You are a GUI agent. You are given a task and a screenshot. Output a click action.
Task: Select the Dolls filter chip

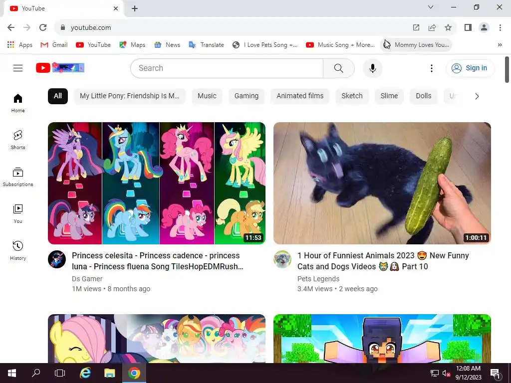(x=424, y=96)
